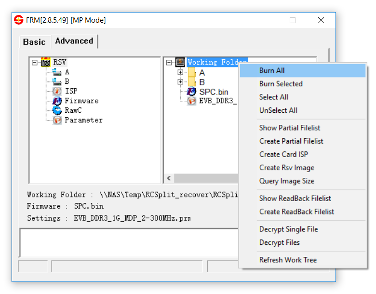Collapse the Working Folder tree root

pos(169,63)
